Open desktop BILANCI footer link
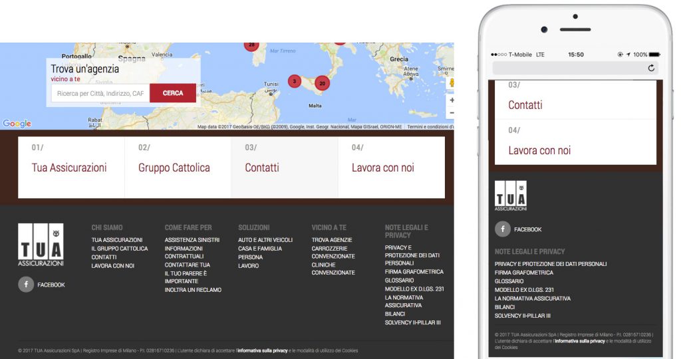Viewport: 681px width, 359px height. pyautogui.click(x=395, y=314)
